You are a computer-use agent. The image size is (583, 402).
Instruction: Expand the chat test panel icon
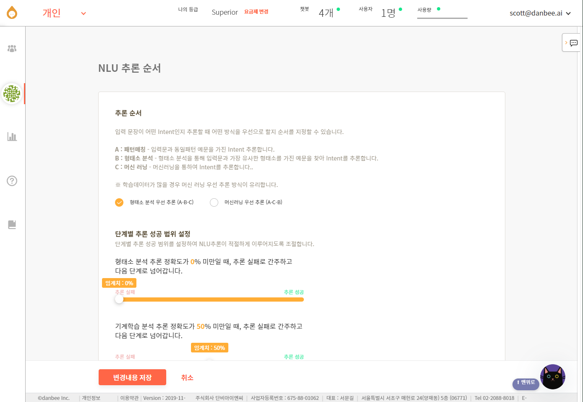tap(571, 42)
